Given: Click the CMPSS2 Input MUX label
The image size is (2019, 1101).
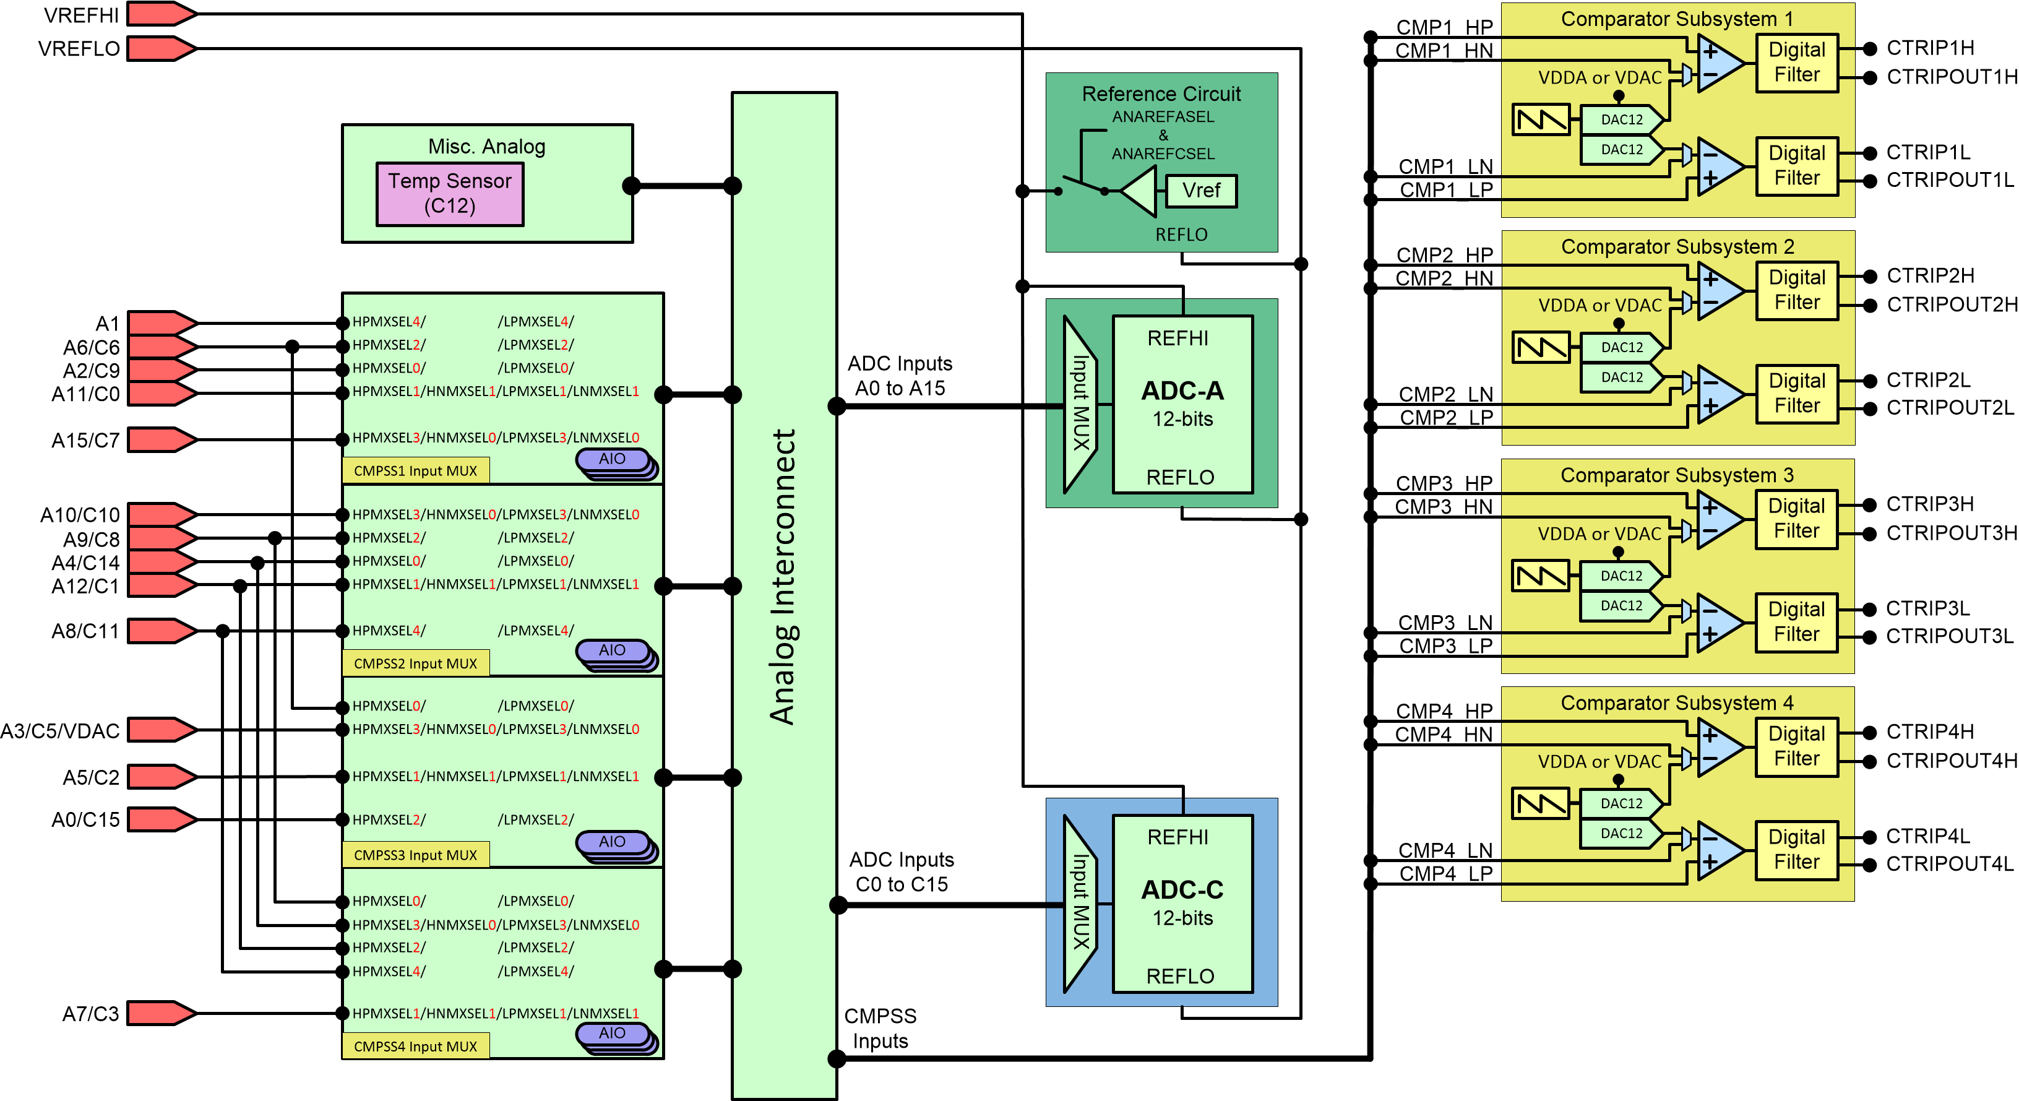Looking at the screenshot, I should (x=415, y=663).
